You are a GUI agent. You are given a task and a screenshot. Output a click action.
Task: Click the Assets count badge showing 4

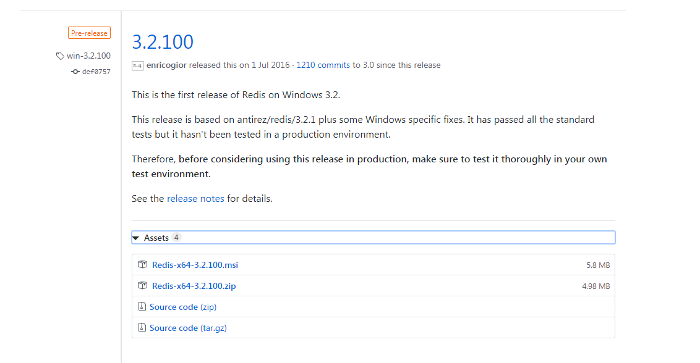176,238
